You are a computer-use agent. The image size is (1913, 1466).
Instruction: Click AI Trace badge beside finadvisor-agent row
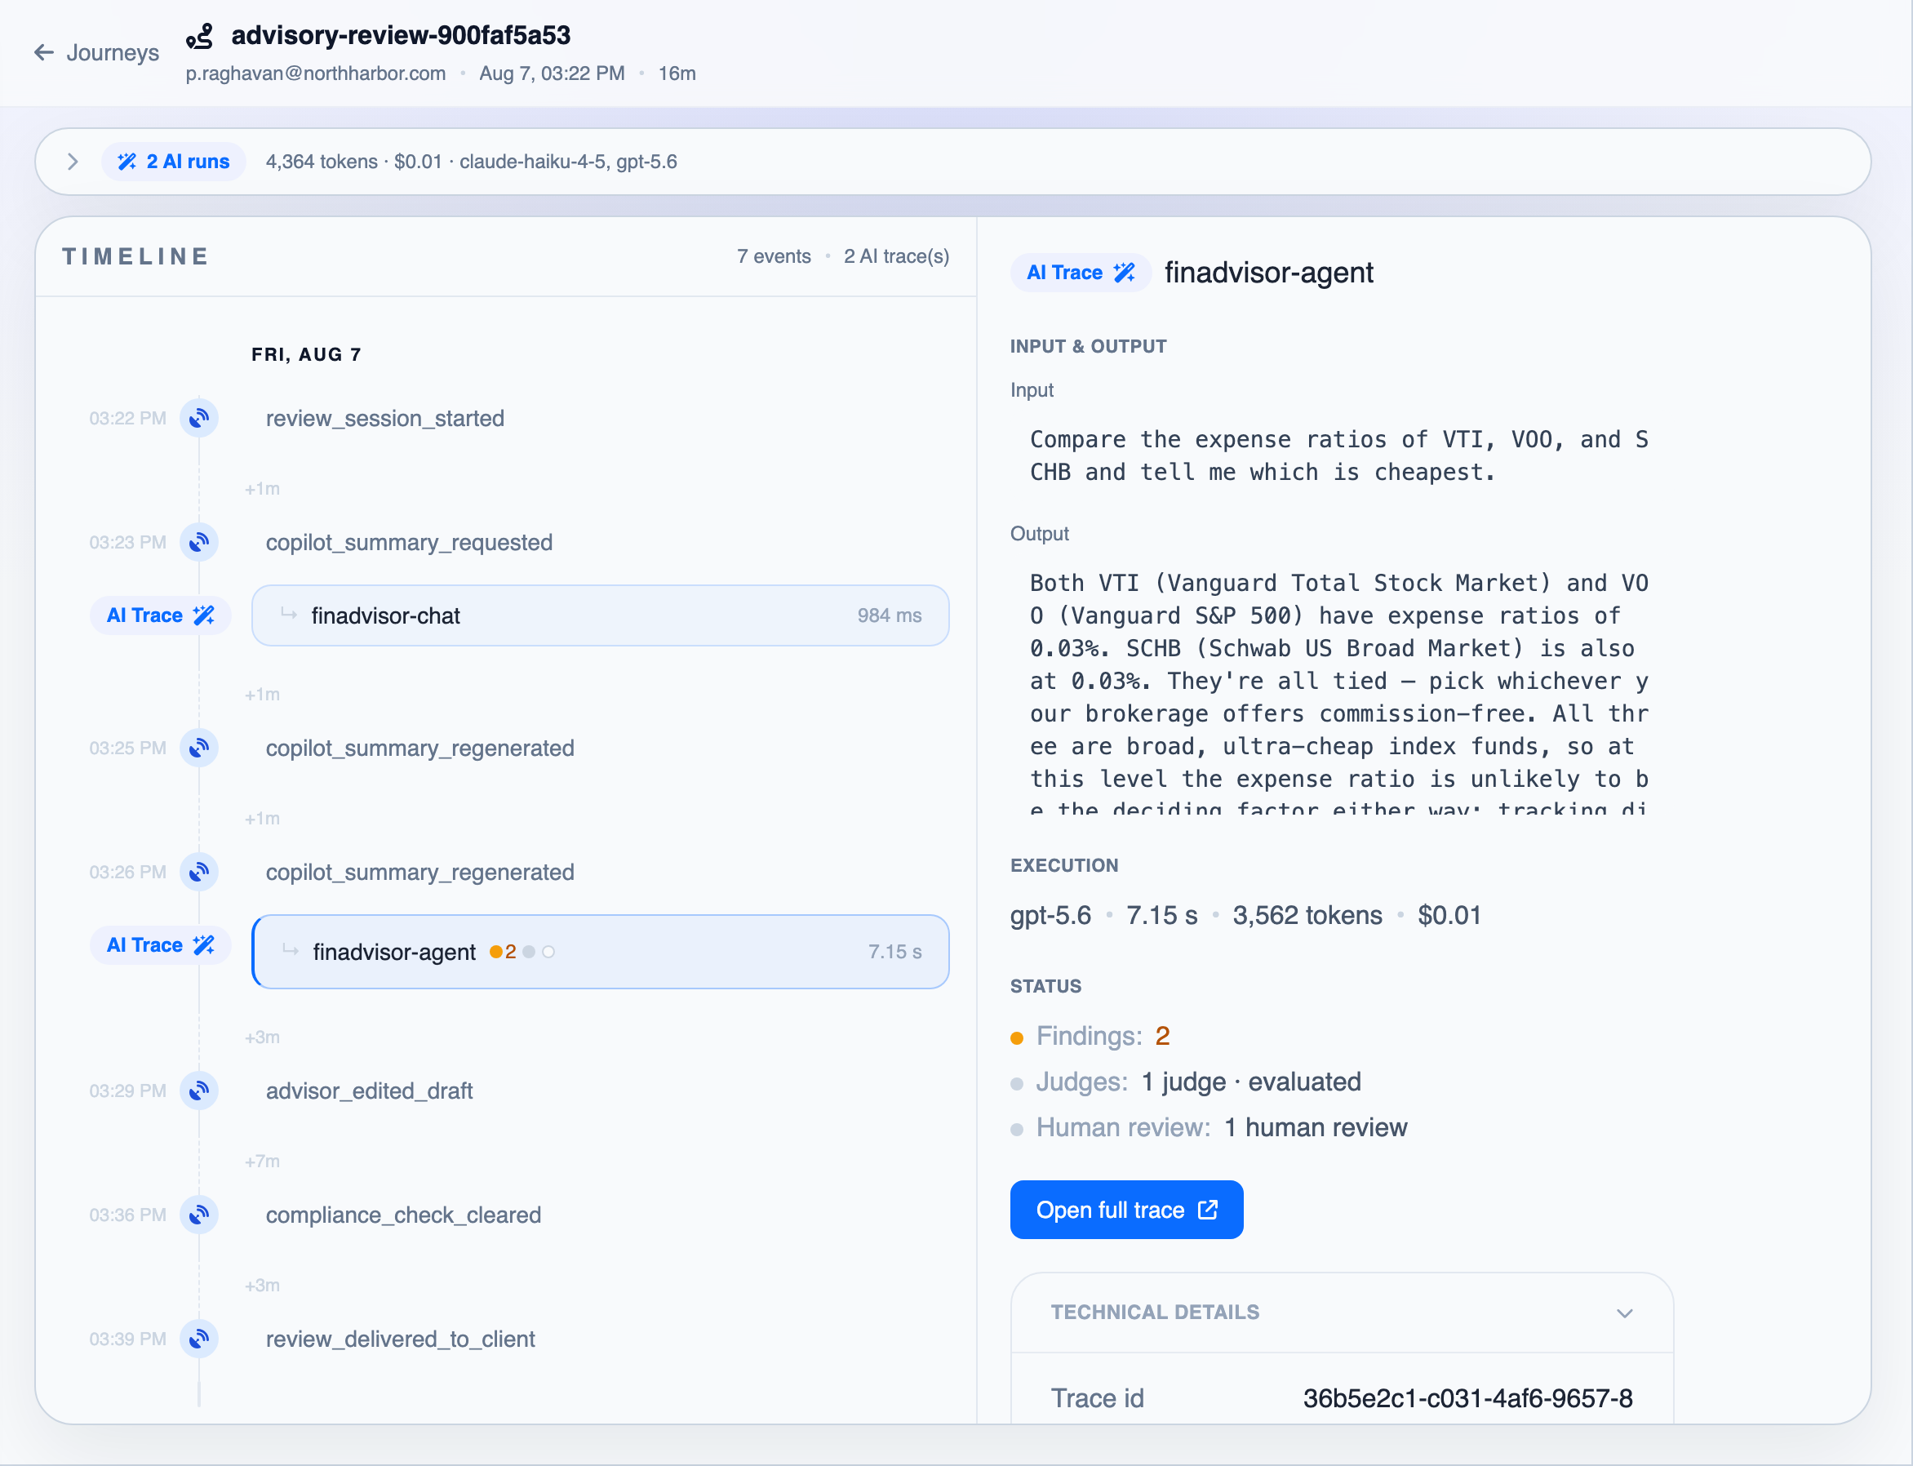point(161,945)
